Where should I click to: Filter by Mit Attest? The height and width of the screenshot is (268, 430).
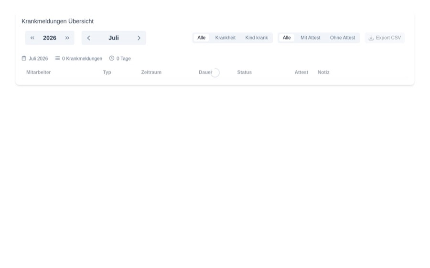[310, 38]
